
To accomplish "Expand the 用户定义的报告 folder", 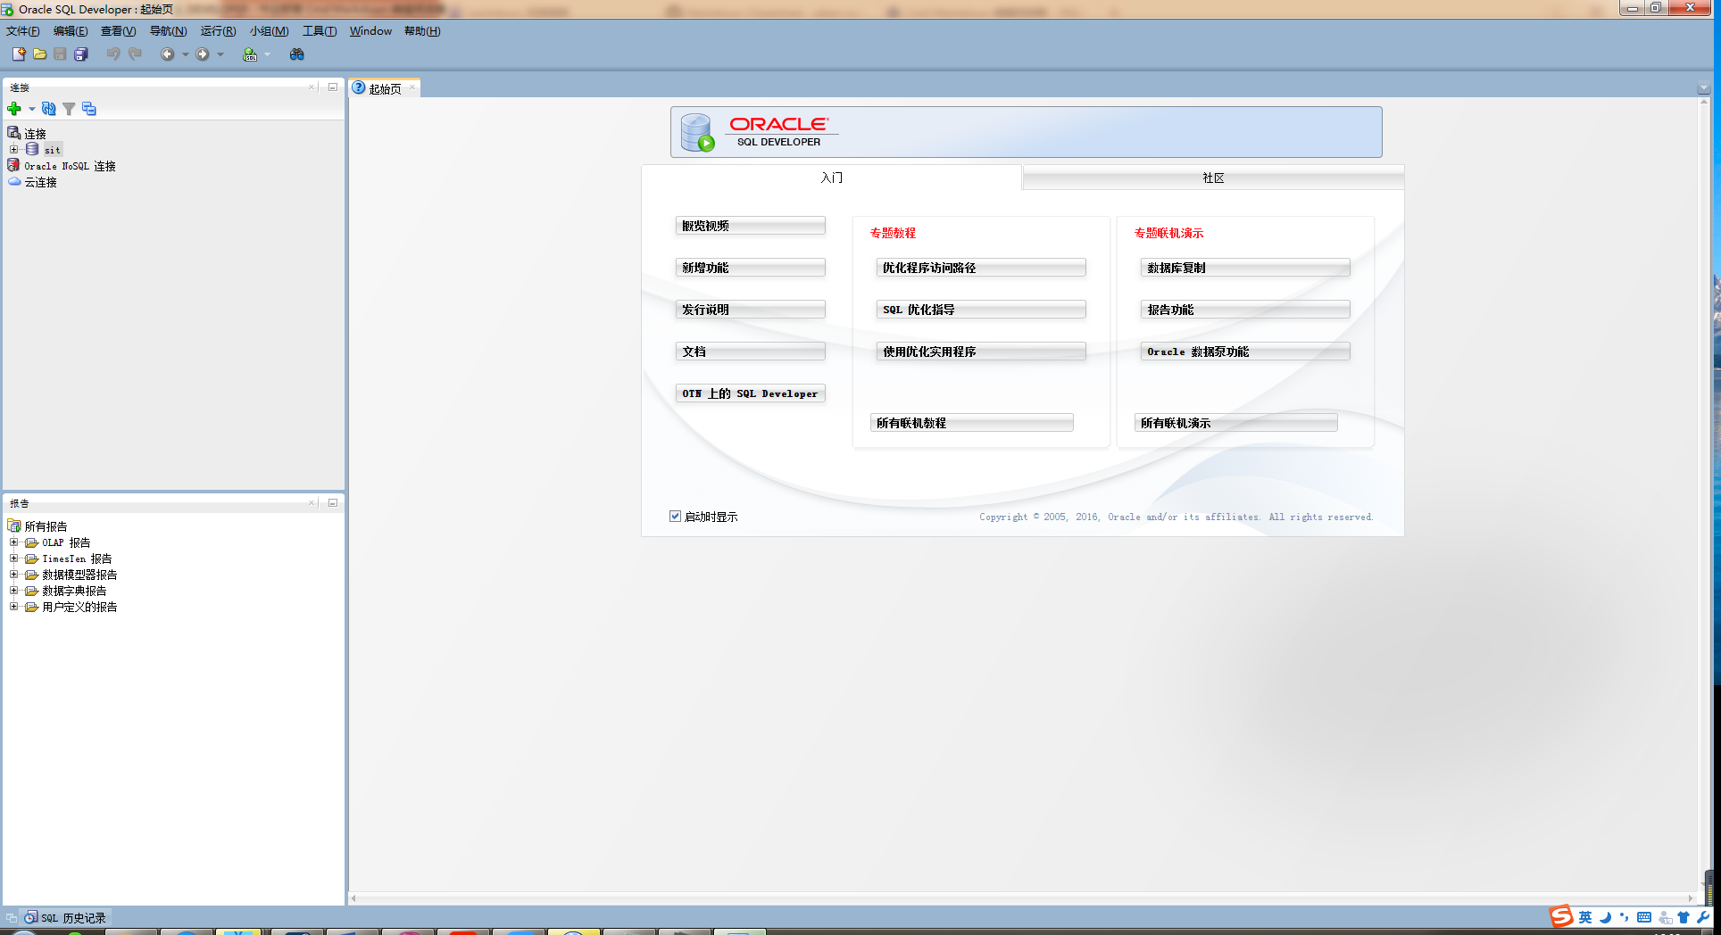I will (13, 606).
